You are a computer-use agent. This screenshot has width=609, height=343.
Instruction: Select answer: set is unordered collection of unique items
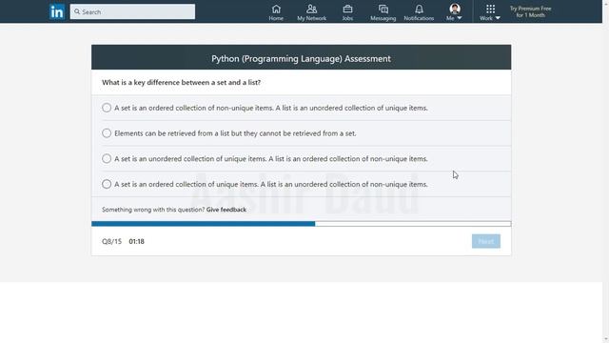pyautogui.click(x=107, y=159)
